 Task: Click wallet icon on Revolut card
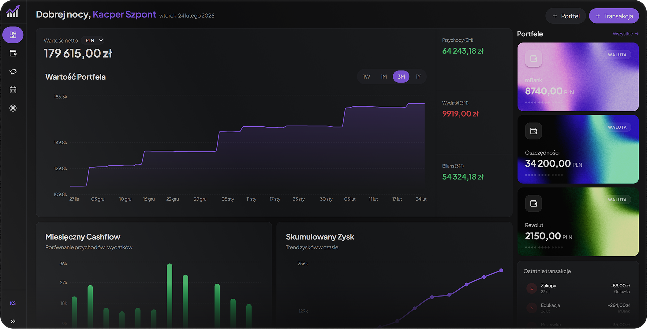coord(533,203)
